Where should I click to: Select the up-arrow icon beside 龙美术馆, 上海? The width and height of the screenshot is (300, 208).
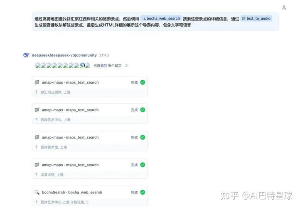tap(36, 175)
